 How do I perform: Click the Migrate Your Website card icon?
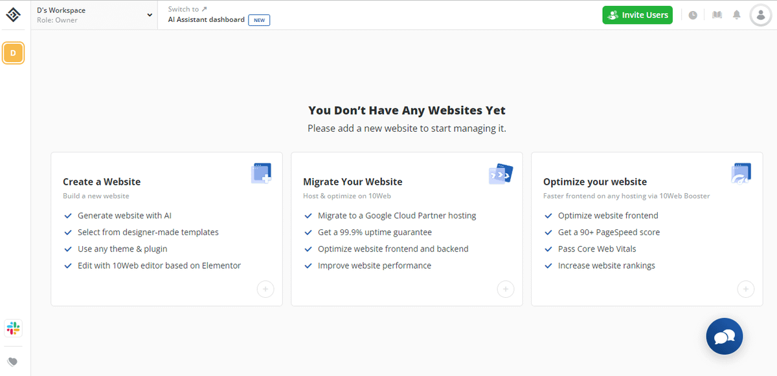[501, 174]
